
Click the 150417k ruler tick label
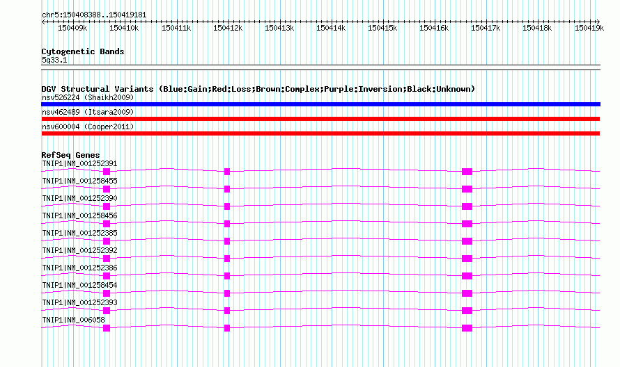click(x=486, y=28)
